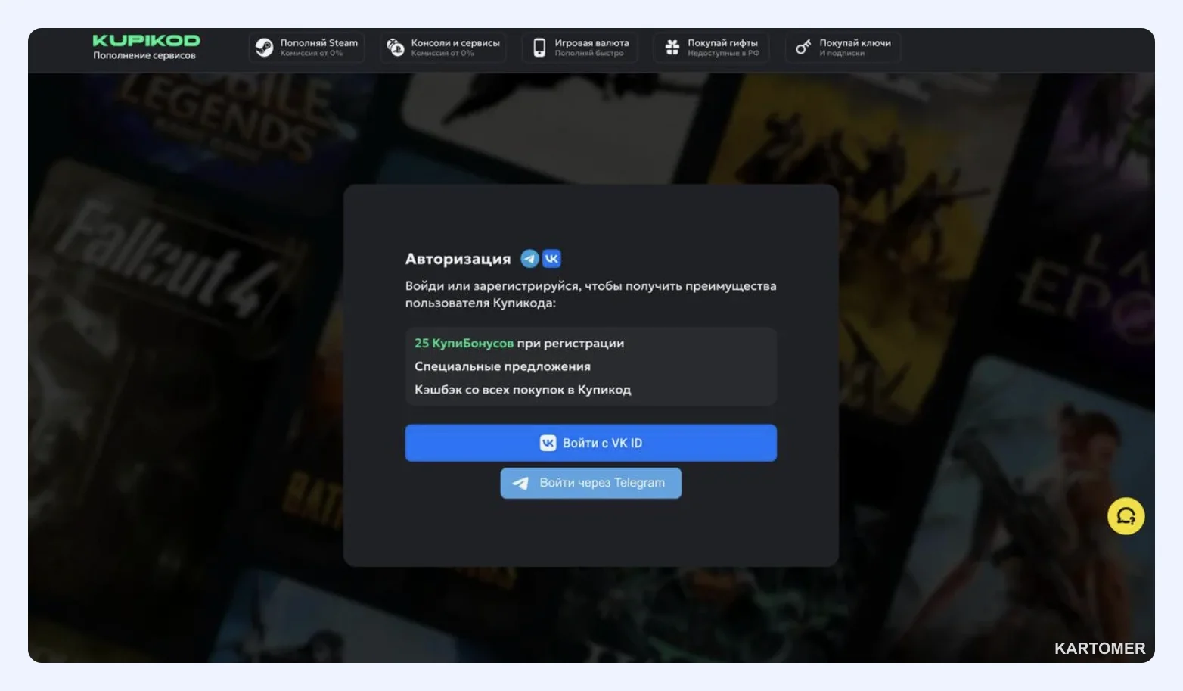Log in with the Войти с VK ID button
The height and width of the screenshot is (691, 1183).
(591, 443)
